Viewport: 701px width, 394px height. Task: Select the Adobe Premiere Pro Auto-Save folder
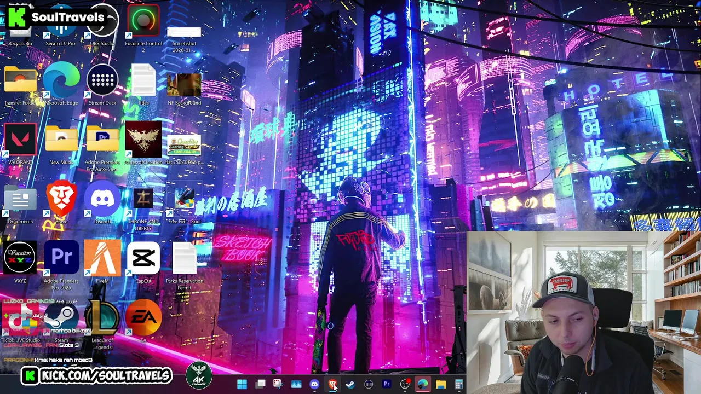click(x=102, y=148)
